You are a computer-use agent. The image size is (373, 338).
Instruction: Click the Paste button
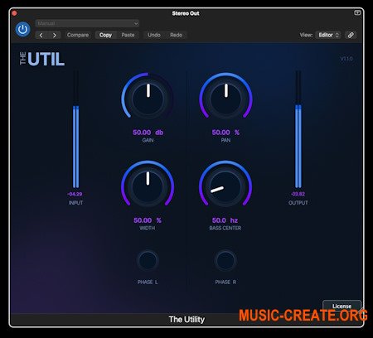(x=128, y=35)
